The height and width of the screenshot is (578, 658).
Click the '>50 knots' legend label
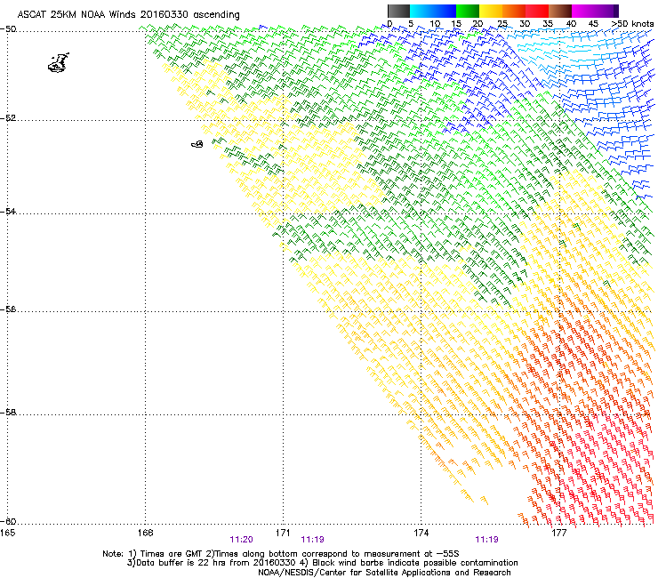tap(632, 24)
